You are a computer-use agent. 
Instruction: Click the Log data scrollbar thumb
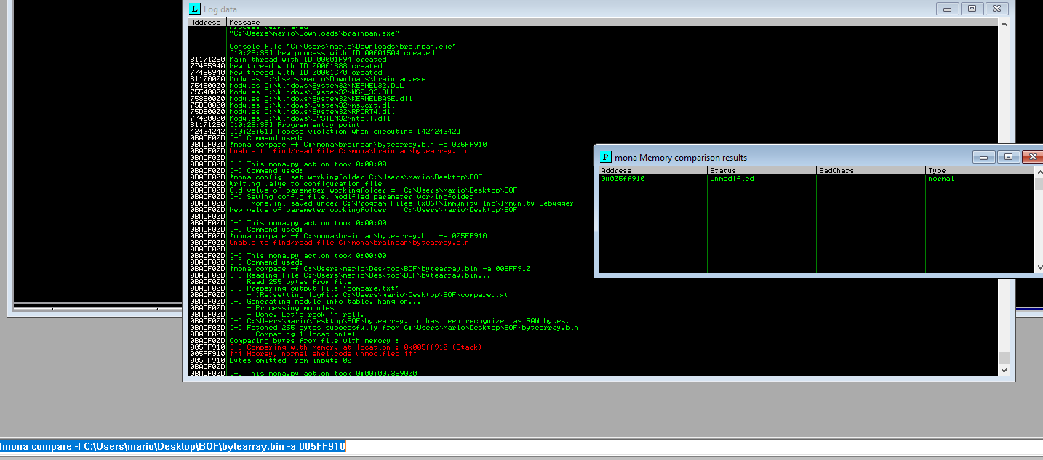tap(1004, 358)
